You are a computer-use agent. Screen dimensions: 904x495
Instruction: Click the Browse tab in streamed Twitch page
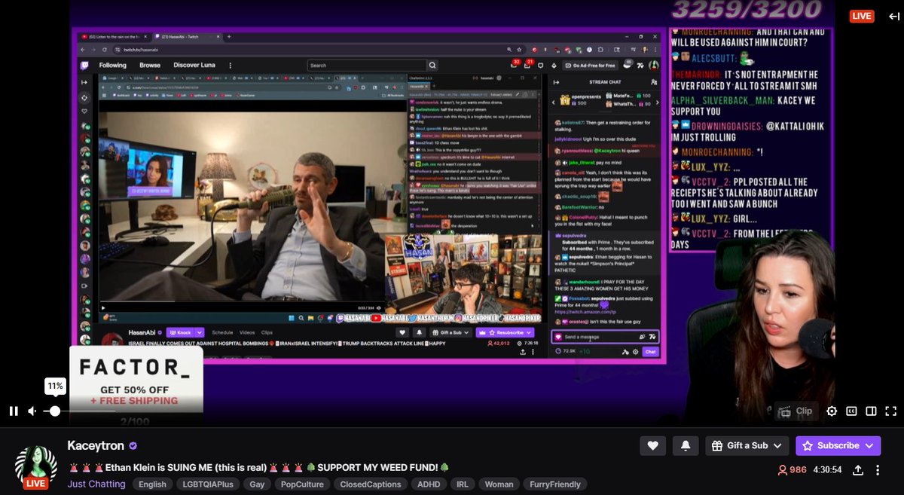150,66
